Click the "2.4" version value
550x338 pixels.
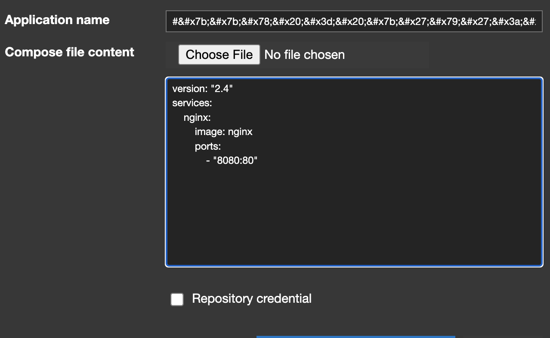[x=222, y=89]
